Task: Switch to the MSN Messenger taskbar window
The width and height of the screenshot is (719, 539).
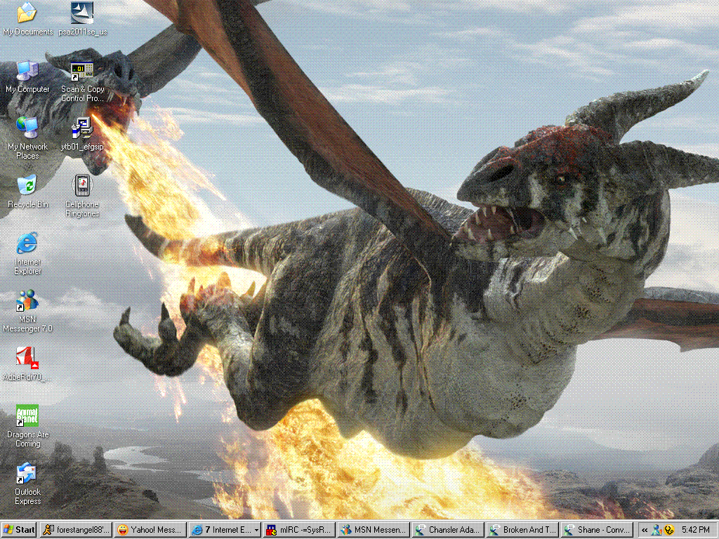Action: 374,530
